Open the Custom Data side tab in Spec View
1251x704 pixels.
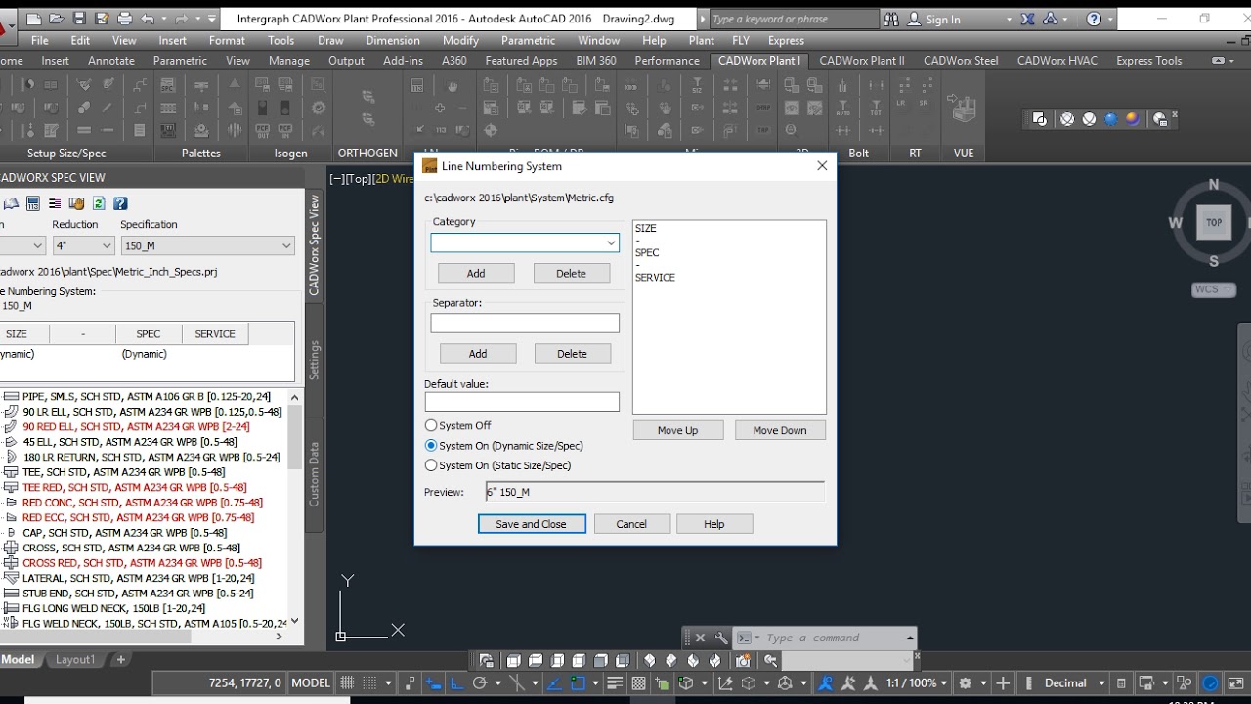[315, 474]
